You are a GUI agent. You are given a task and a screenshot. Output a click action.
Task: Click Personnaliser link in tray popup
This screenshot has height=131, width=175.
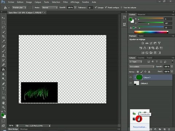(x=140, y=127)
